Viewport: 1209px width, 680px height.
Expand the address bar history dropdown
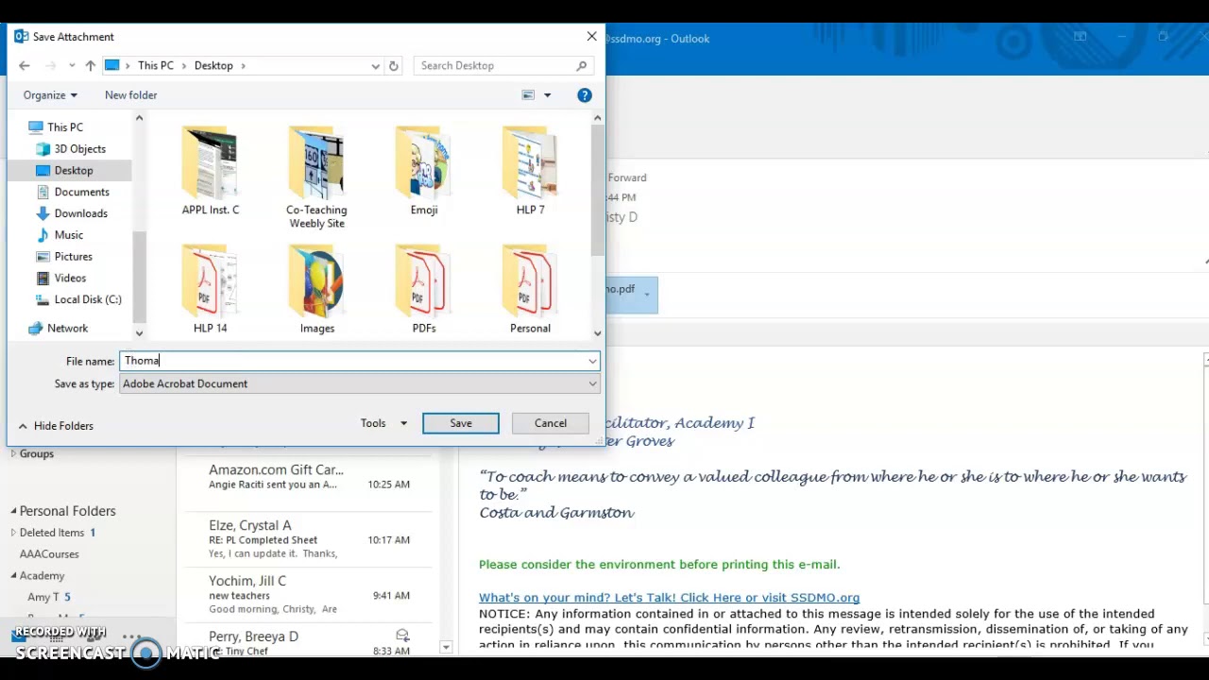(x=376, y=65)
